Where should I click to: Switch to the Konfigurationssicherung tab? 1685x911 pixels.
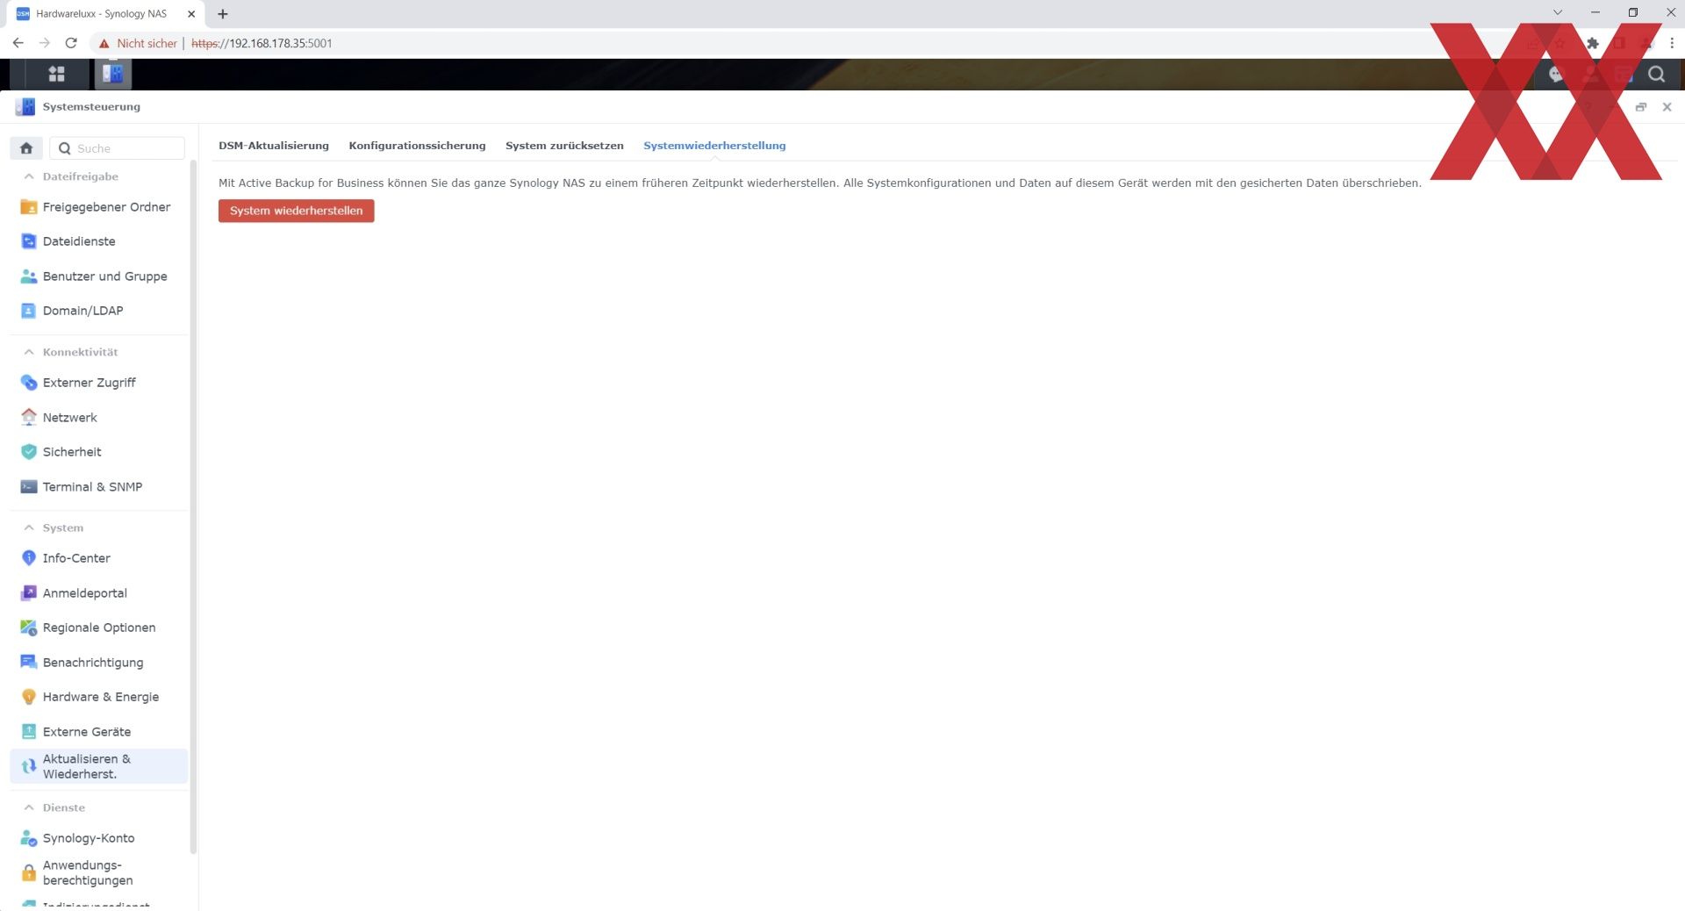(417, 146)
